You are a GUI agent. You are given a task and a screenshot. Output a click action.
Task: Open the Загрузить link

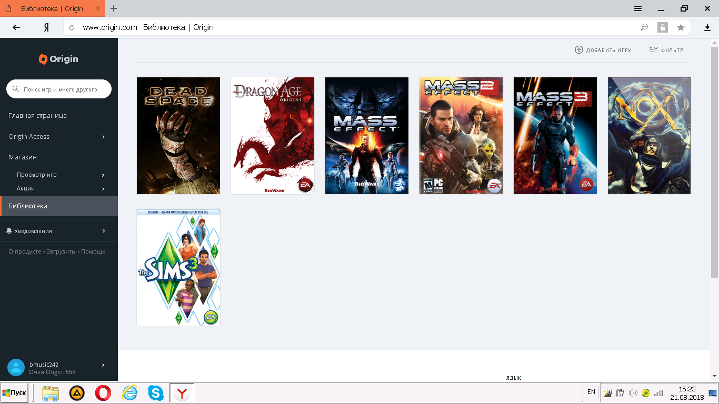click(x=61, y=252)
